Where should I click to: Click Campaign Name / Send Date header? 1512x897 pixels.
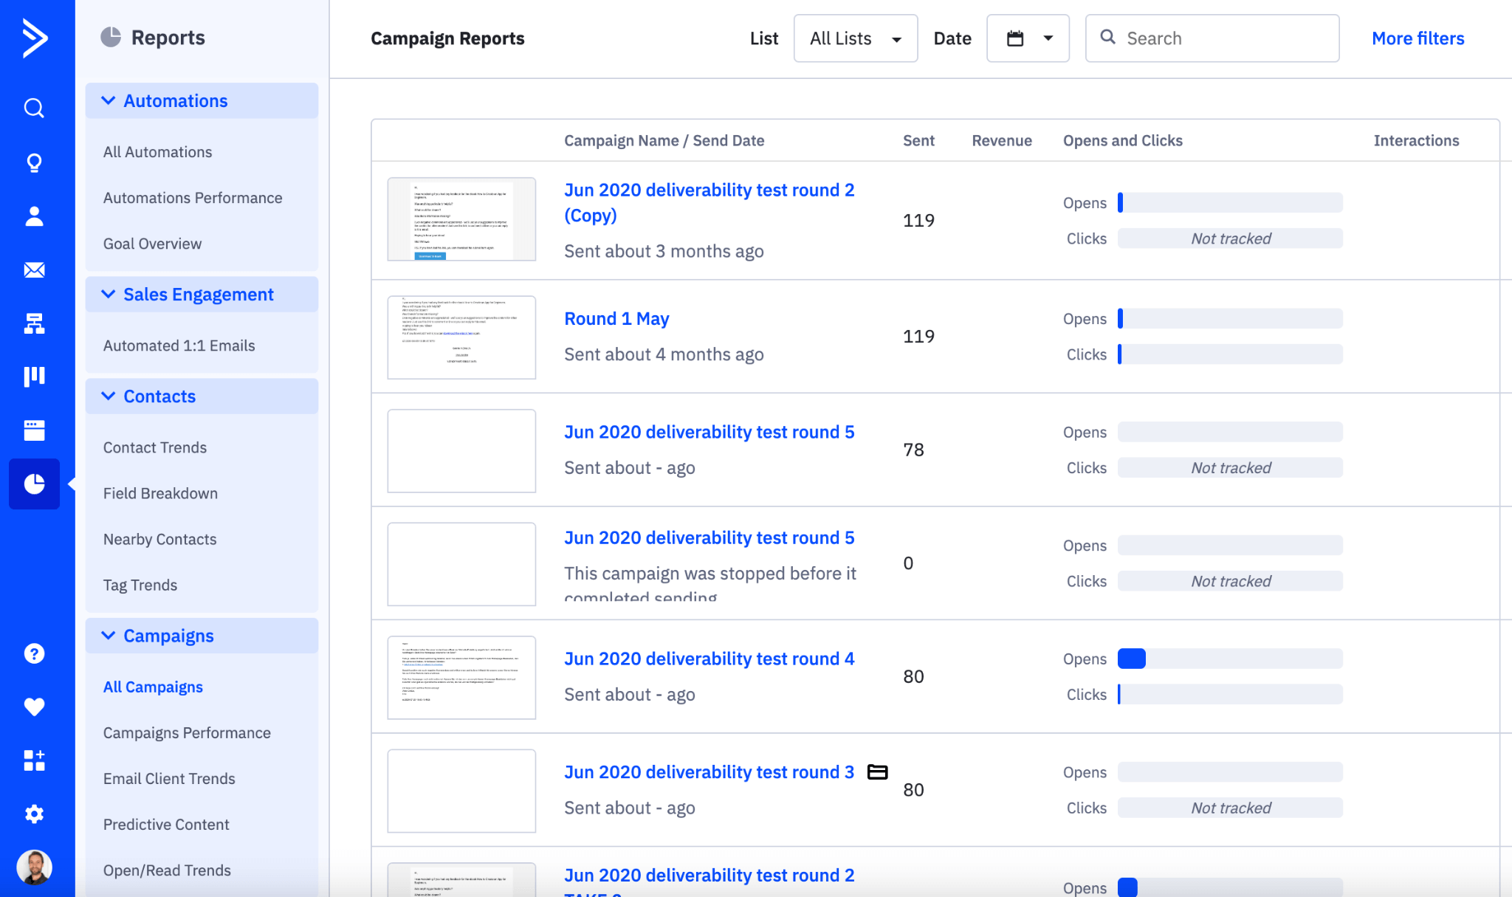[664, 140]
